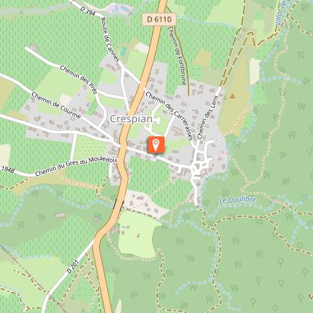Screen dimensions: 313x313
Task: Select the Chemin des Prés road label
Action: coord(78,80)
